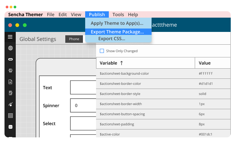
Task: Open the document page icon in the sidebar
Action: pyautogui.click(x=11, y=82)
